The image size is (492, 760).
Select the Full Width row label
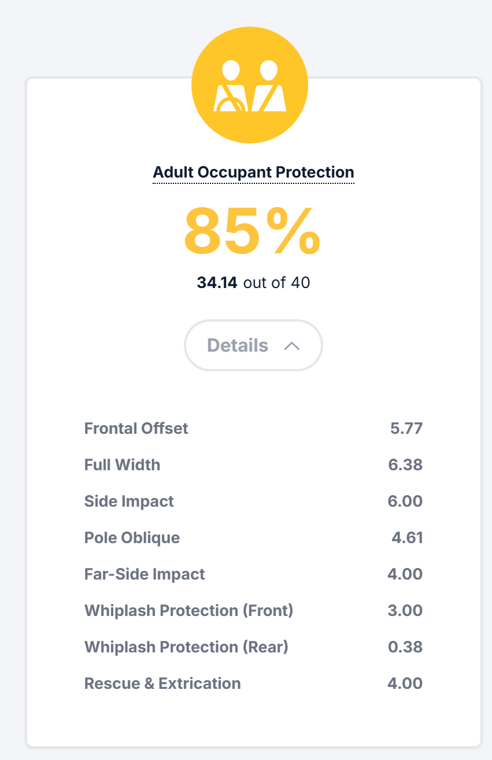click(x=123, y=465)
